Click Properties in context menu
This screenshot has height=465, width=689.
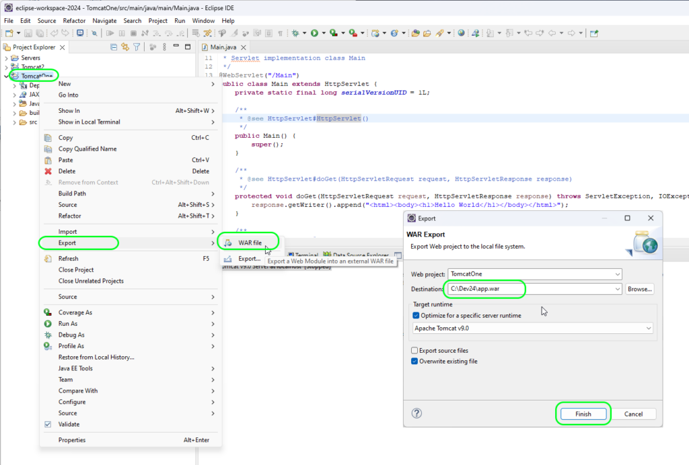pyautogui.click(x=131, y=440)
